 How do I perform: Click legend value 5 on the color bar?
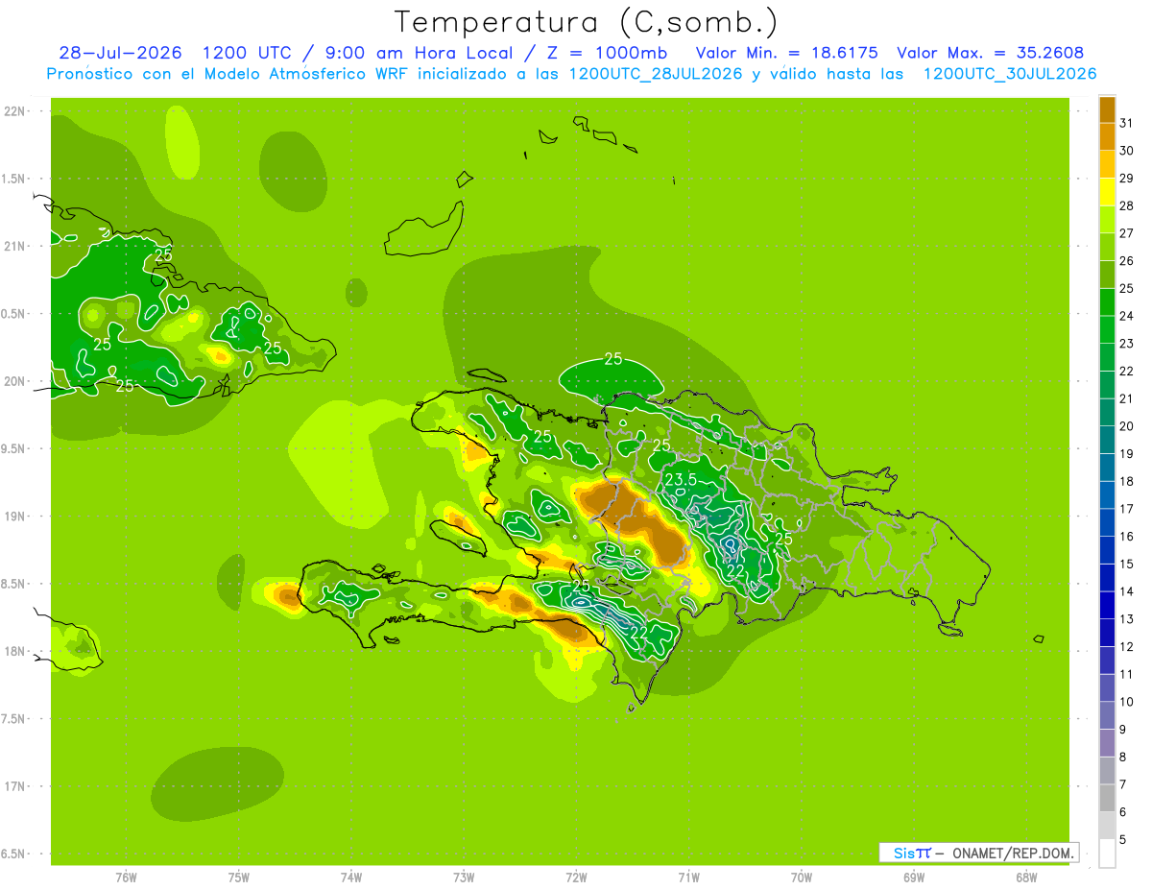(x=1123, y=839)
